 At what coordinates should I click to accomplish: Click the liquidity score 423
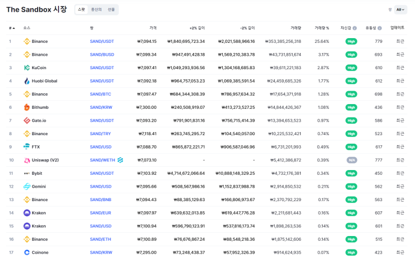pyautogui.click(x=378, y=253)
